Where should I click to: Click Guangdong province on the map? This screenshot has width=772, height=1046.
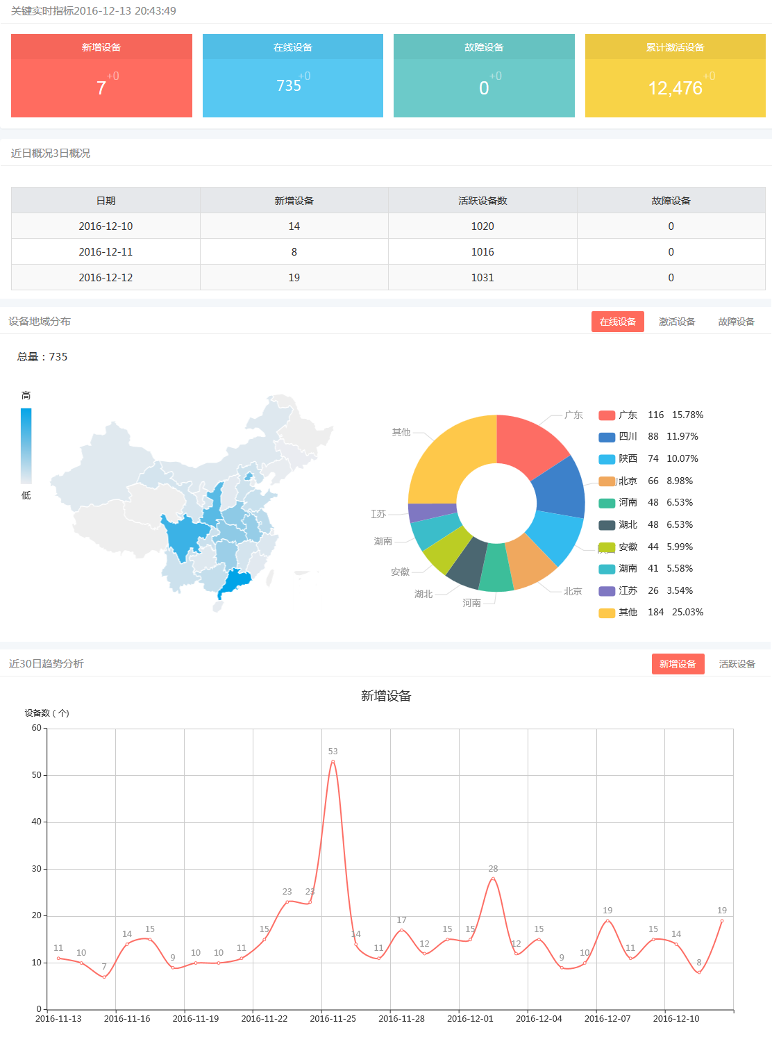pyautogui.click(x=235, y=581)
